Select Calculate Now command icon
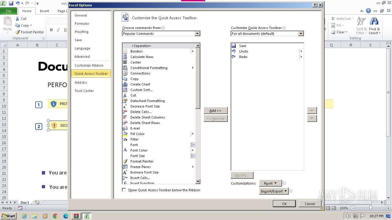 pyautogui.click(x=125, y=57)
